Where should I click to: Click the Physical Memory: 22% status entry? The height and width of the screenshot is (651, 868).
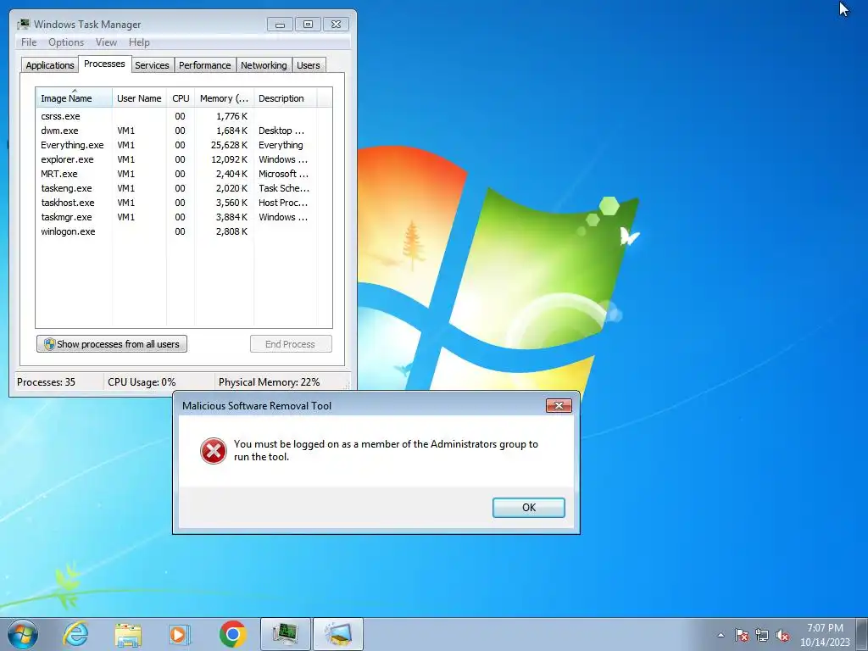[269, 382]
